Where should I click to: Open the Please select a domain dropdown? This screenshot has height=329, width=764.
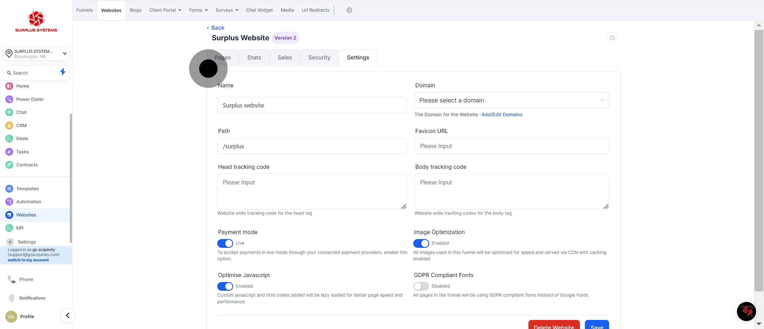tap(511, 100)
